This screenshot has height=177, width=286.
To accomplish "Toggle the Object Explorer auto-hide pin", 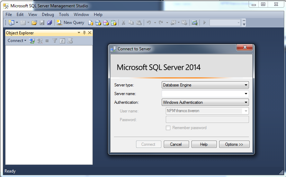I will coord(84,33).
